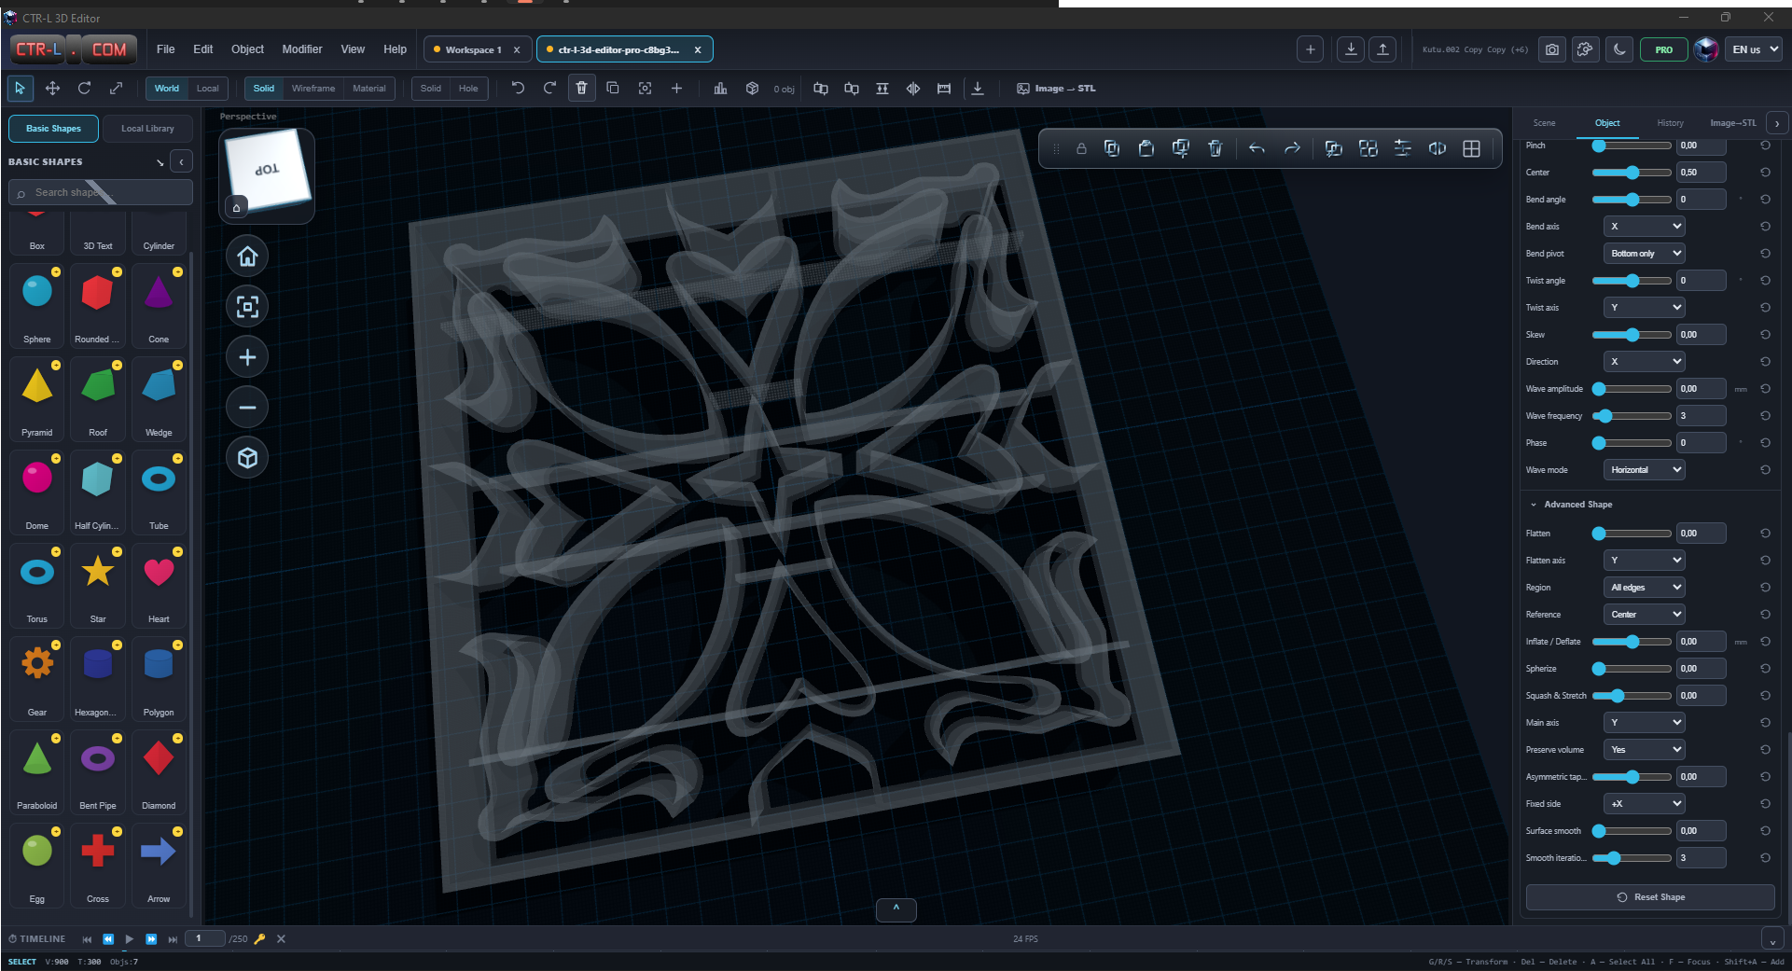Screen dimensions: 1792x971
Task: Add the Arrow shape
Action: [x=159, y=866]
